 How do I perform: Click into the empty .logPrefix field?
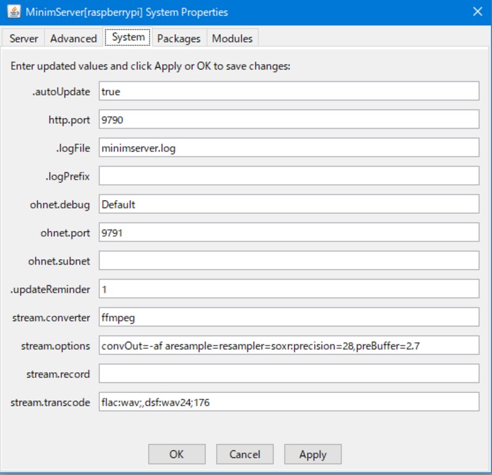point(289,176)
